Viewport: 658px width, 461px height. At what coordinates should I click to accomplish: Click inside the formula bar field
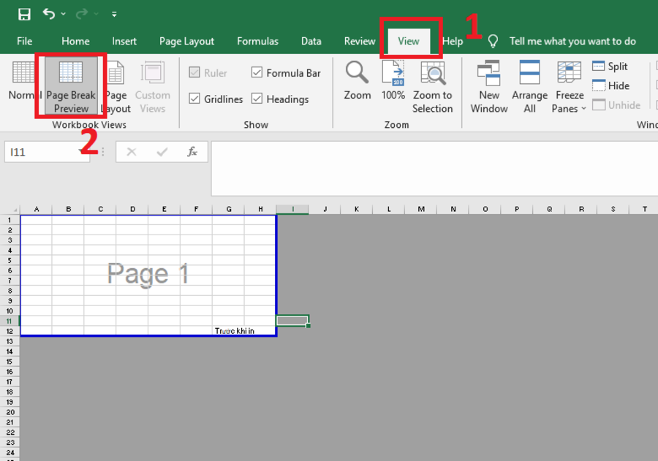(434, 169)
